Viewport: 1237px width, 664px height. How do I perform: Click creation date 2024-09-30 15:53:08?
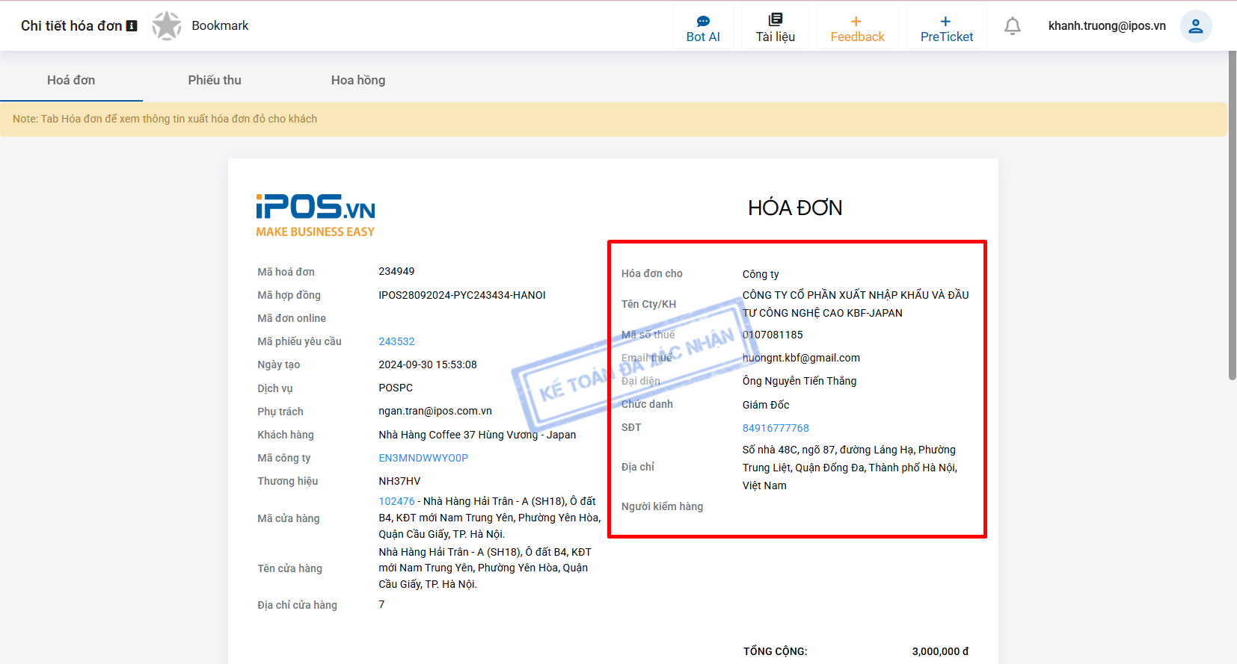point(428,364)
